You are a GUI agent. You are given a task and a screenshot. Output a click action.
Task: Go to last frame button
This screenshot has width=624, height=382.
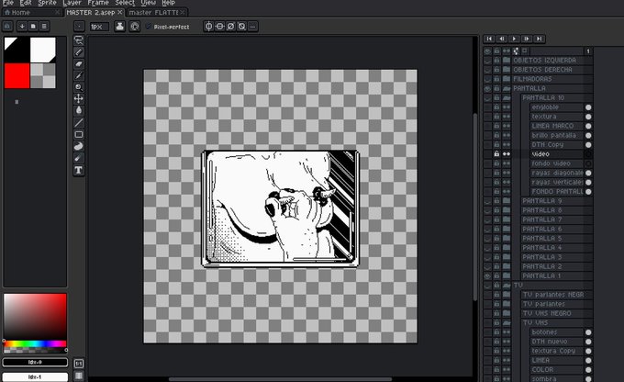539,39
